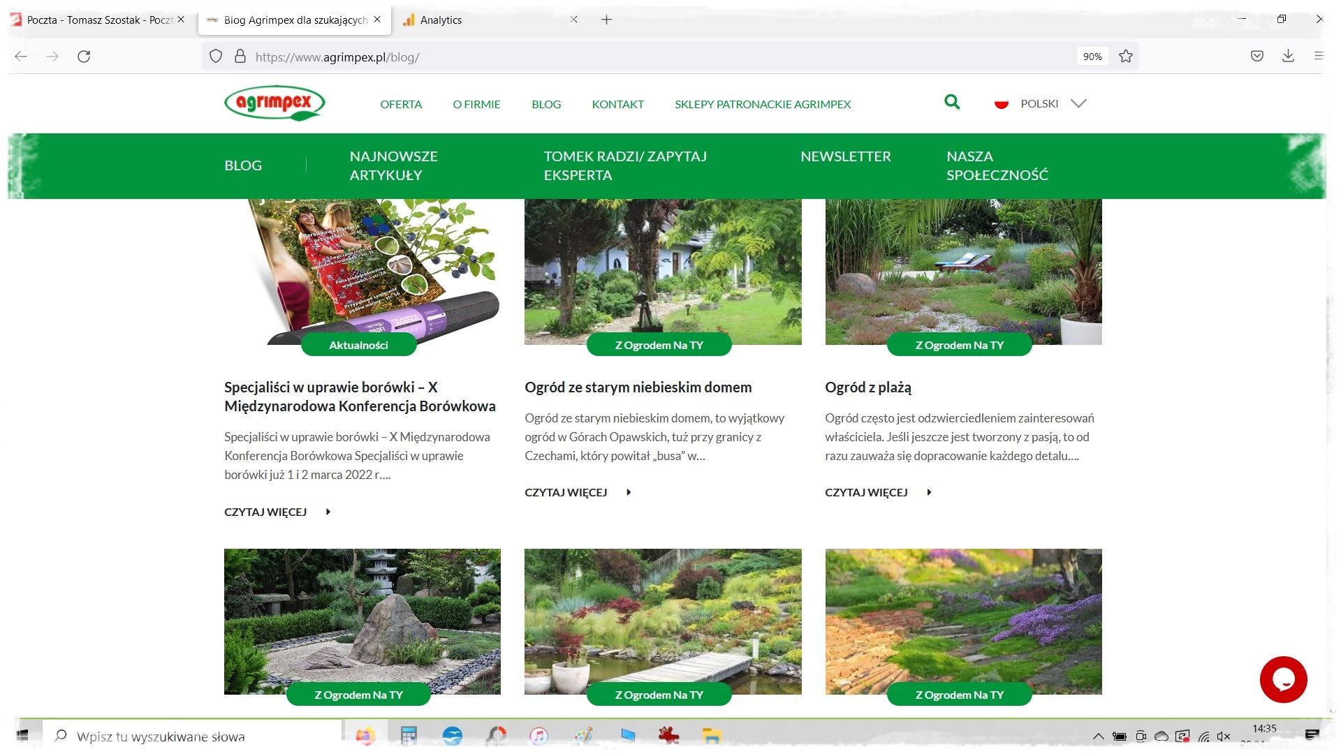Click the 90% zoom level indicator
Image resolution: width=1341 pixels, height=754 pixels.
[1092, 57]
